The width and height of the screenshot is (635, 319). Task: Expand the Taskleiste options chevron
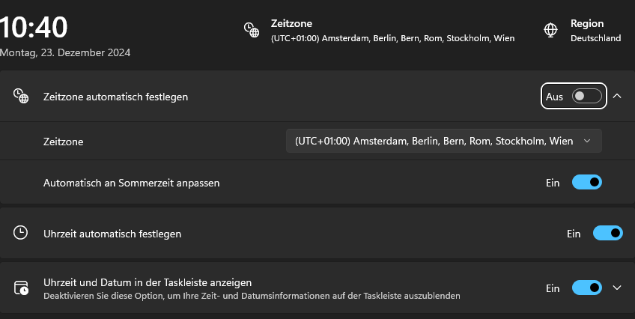617,288
